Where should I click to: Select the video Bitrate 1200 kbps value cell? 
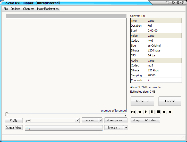coord(164,50)
